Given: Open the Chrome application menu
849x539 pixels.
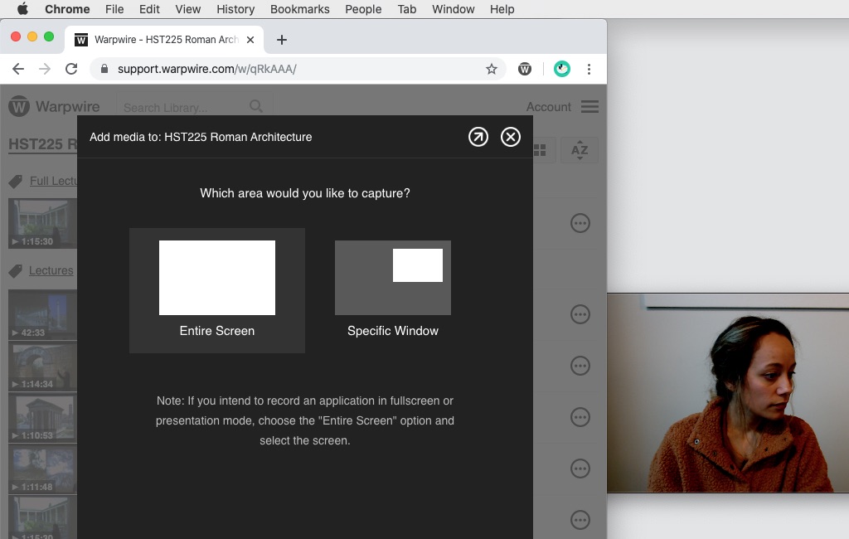Looking at the screenshot, I should (67, 9).
